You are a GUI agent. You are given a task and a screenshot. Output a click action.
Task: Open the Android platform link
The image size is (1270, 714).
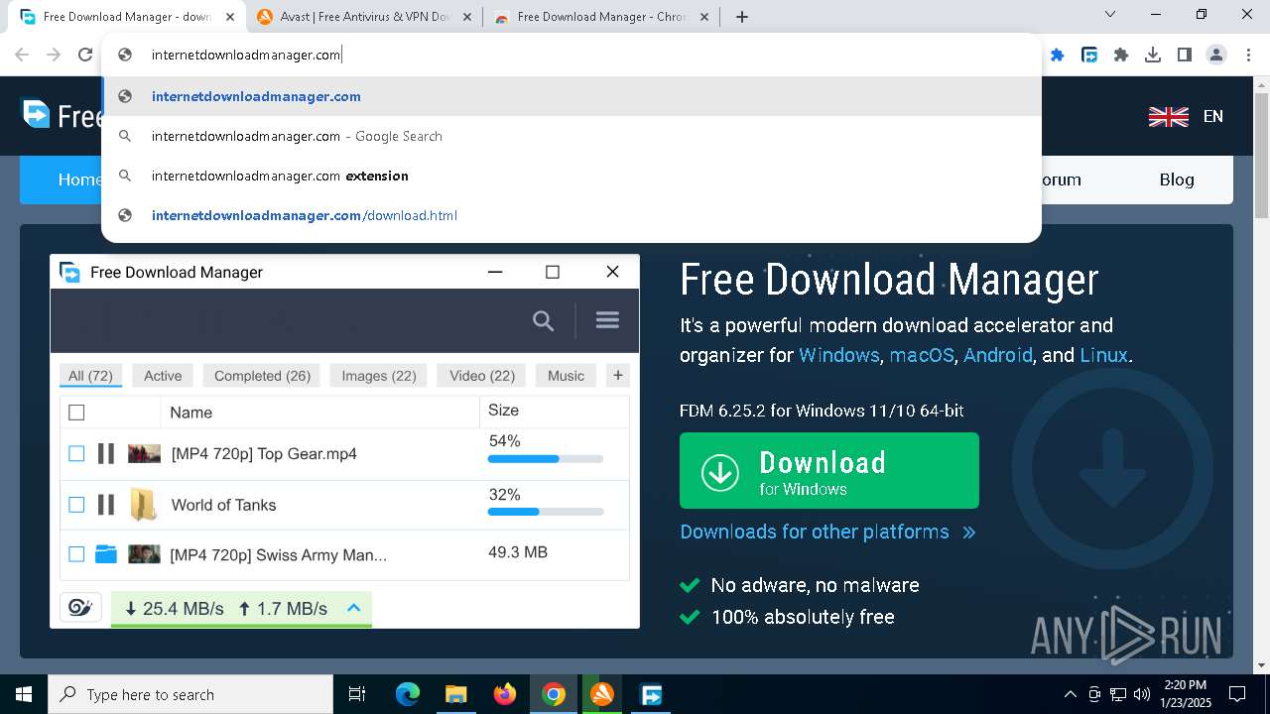(x=998, y=355)
